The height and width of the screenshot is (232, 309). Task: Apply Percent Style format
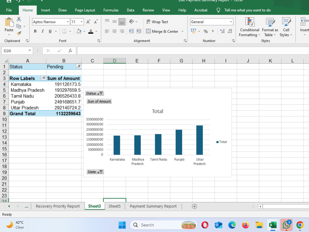pos(206,31)
